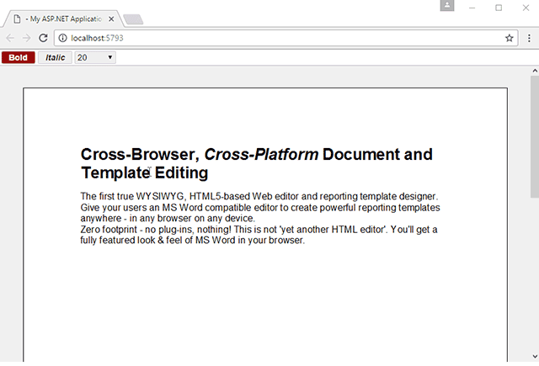Image resolution: width=539 pixels, height=366 pixels.
Task: Click the line starting 'The first true WYSIWYG'
Action: click(x=259, y=196)
